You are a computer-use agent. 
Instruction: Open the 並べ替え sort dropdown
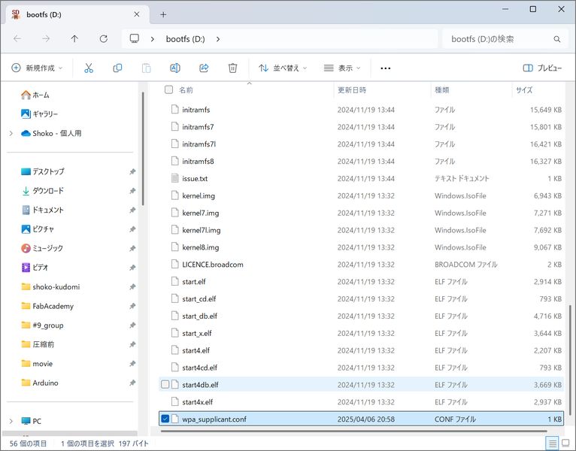[x=283, y=68]
